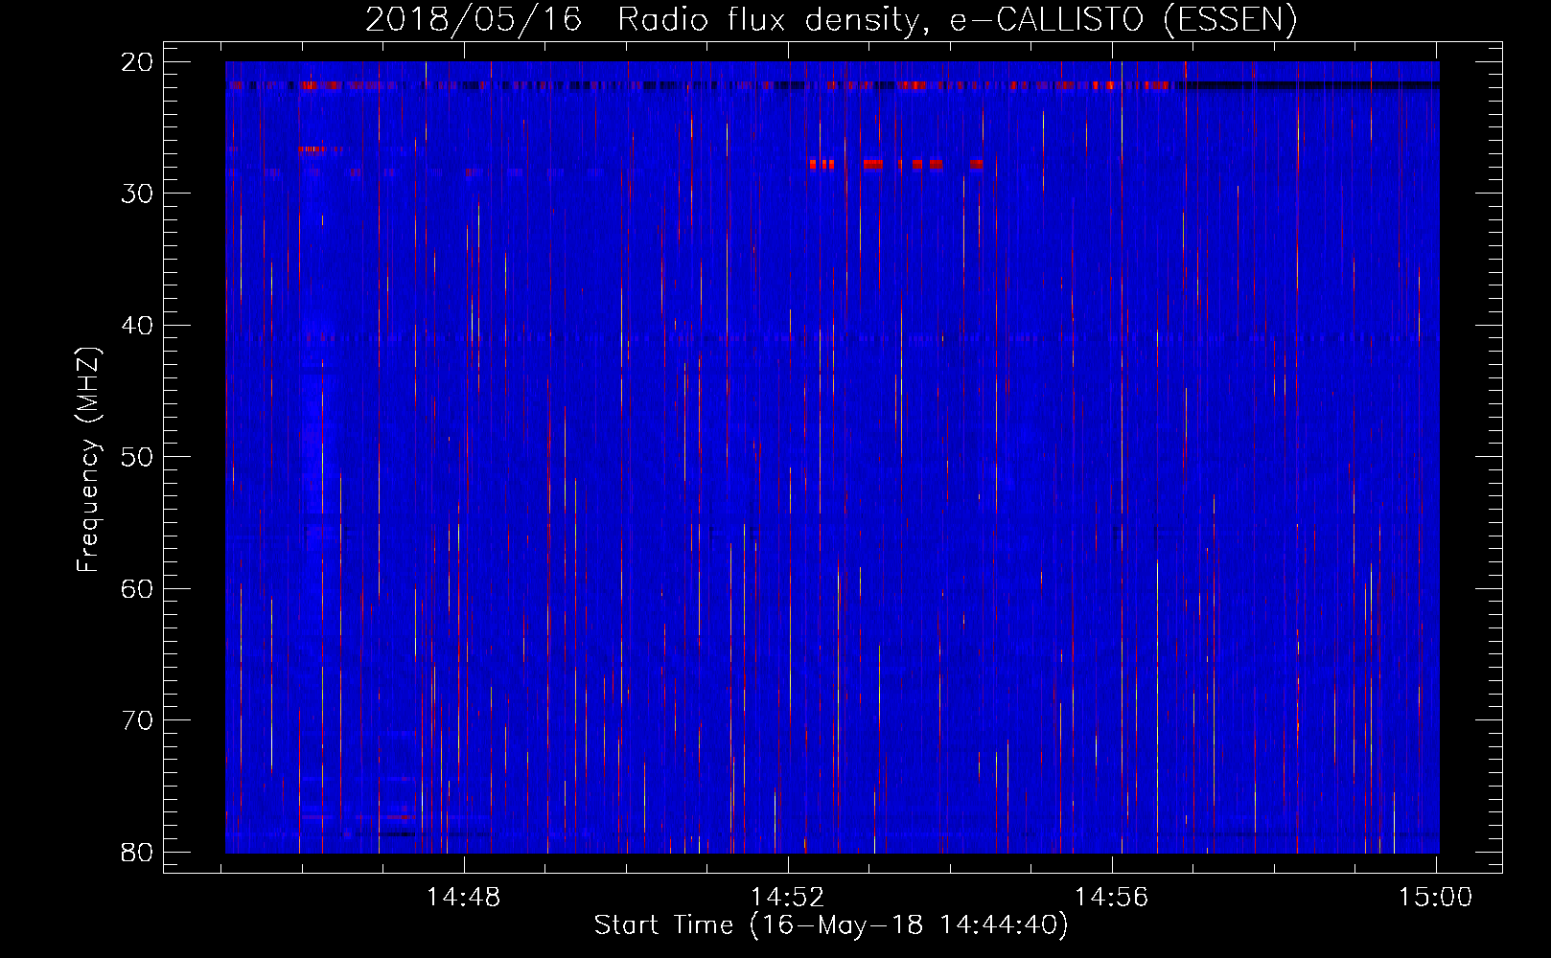1551x958 pixels.
Task: Click the red dashed burst near 28 MHz
Action: 896,164
